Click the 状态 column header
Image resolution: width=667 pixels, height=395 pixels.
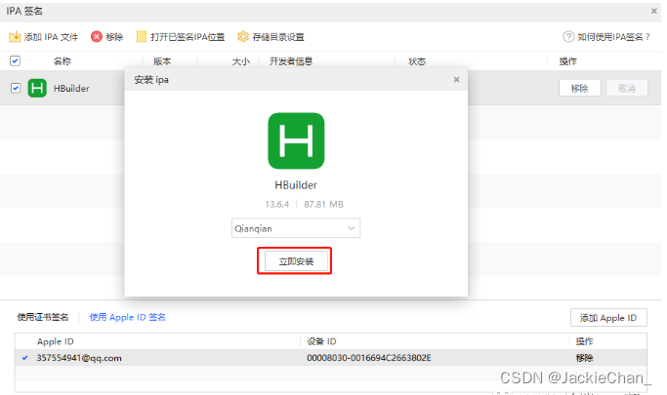417,61
